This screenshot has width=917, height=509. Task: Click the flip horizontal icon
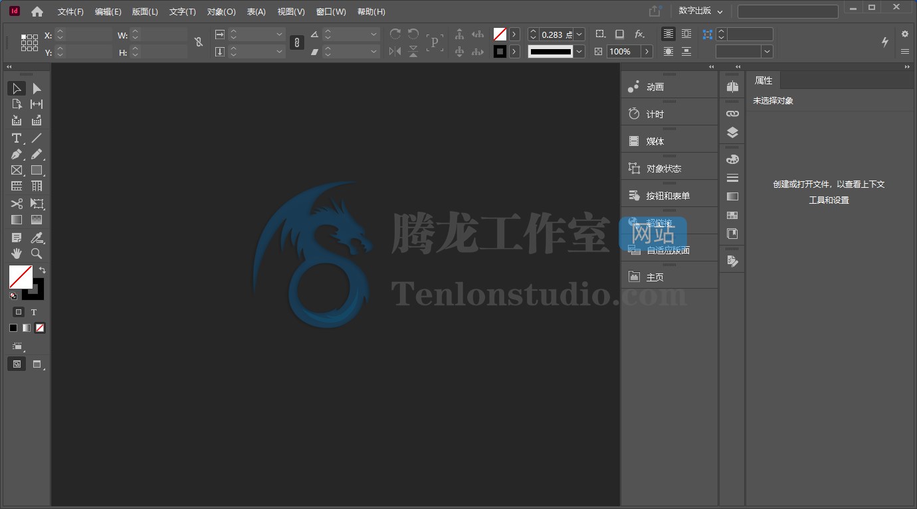tap(395, 51)
